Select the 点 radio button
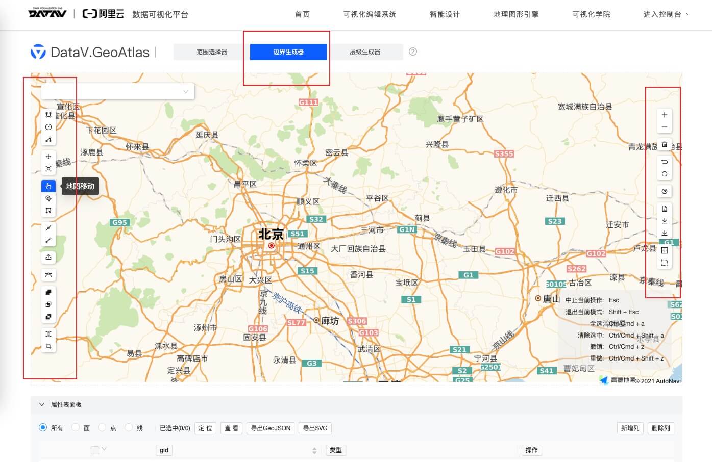 102,427
